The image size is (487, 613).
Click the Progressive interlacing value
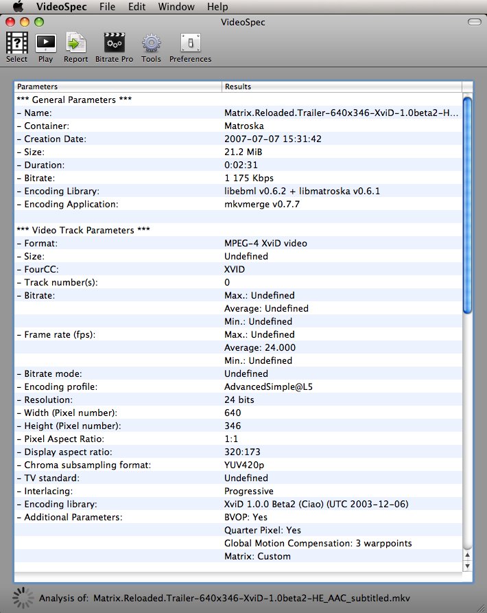(249, 491)
